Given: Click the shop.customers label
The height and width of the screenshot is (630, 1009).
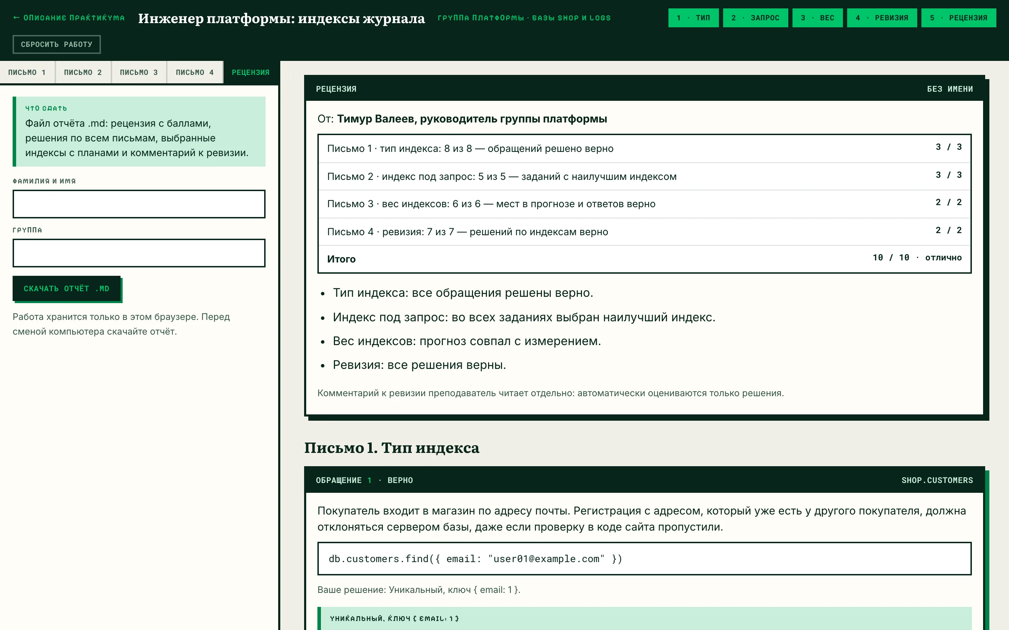Looking at the screenshot, I should pos(937,480).
